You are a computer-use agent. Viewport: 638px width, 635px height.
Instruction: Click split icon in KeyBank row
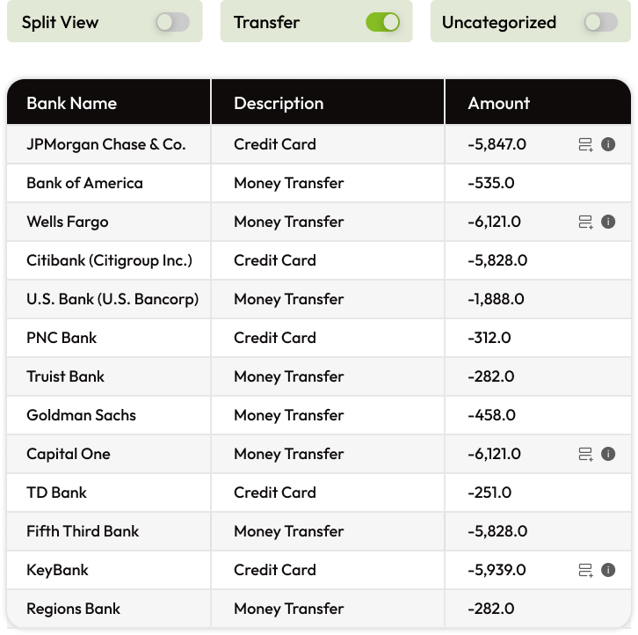point(585,570)
